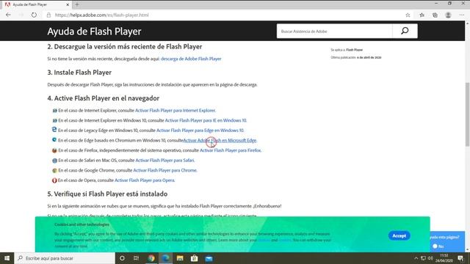The width and height of the screenshot is (470, 264).
Task: Open Task View on the taskbar
Action: coord(136,258)
